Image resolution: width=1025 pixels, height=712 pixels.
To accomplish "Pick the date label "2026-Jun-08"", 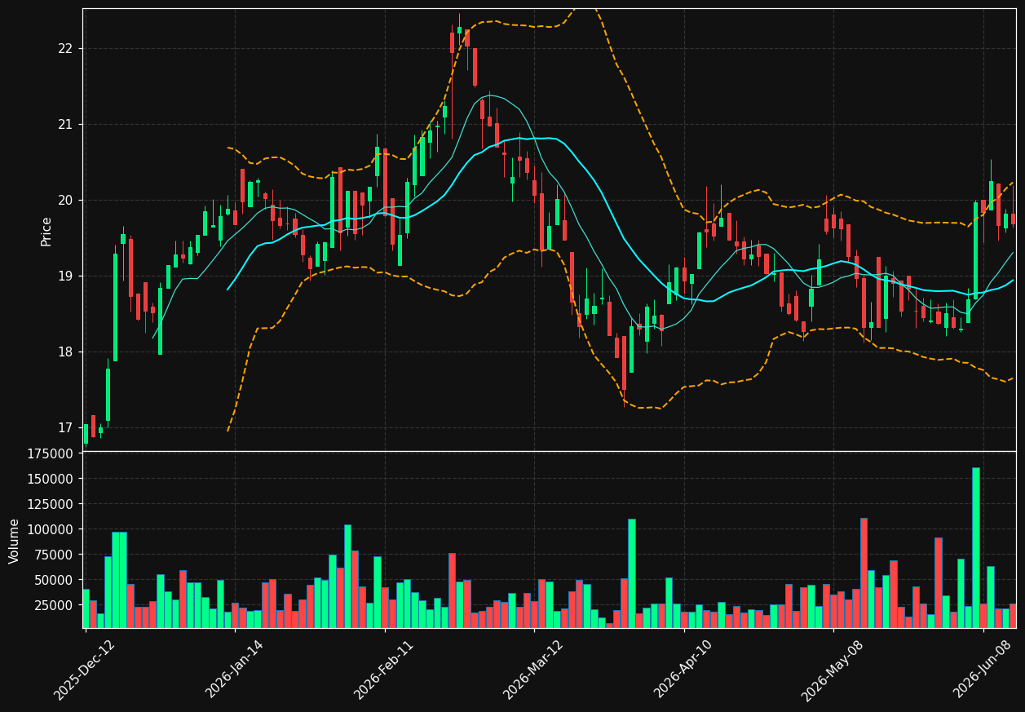I will point(983,670).
